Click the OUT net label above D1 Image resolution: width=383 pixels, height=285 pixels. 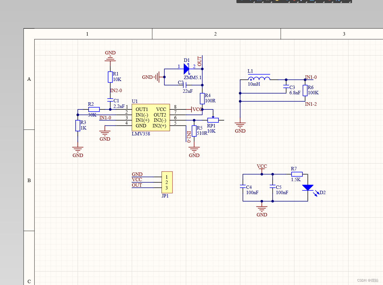[200, 61]
